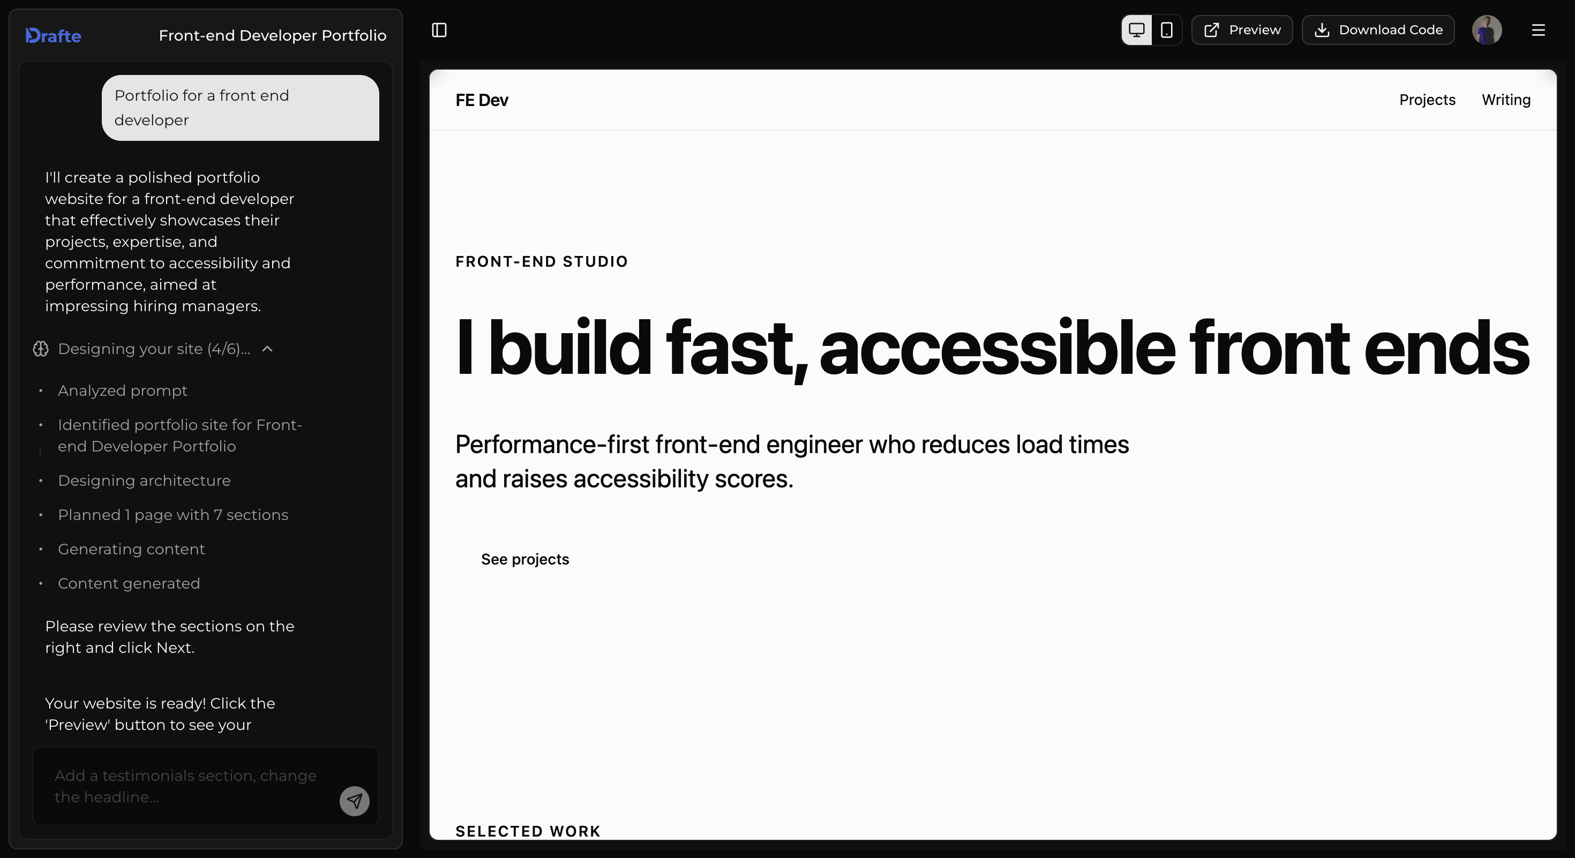Open the user avatar profile
Viewport: 1575px width, 858px height.
point(1487,30)
